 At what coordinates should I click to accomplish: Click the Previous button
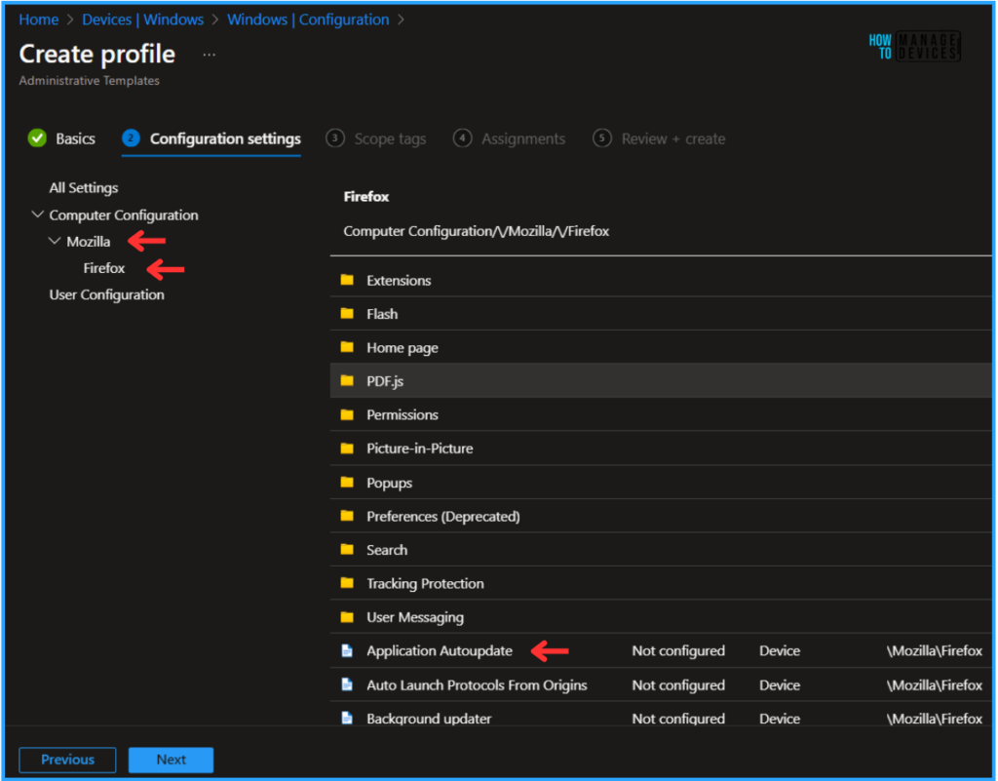(67, 760)
